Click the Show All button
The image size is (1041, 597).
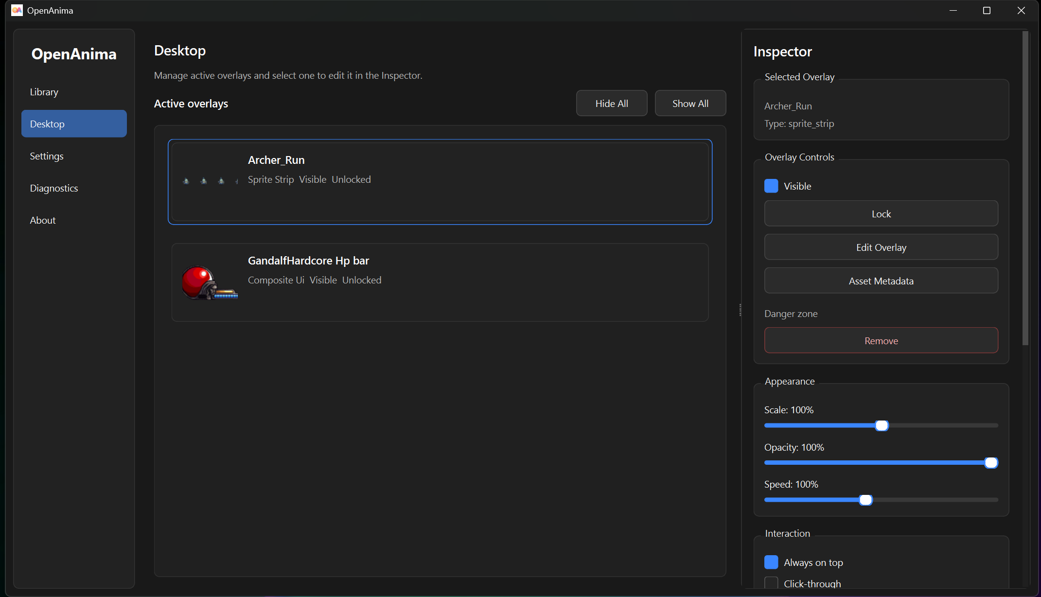pos(690,103)
